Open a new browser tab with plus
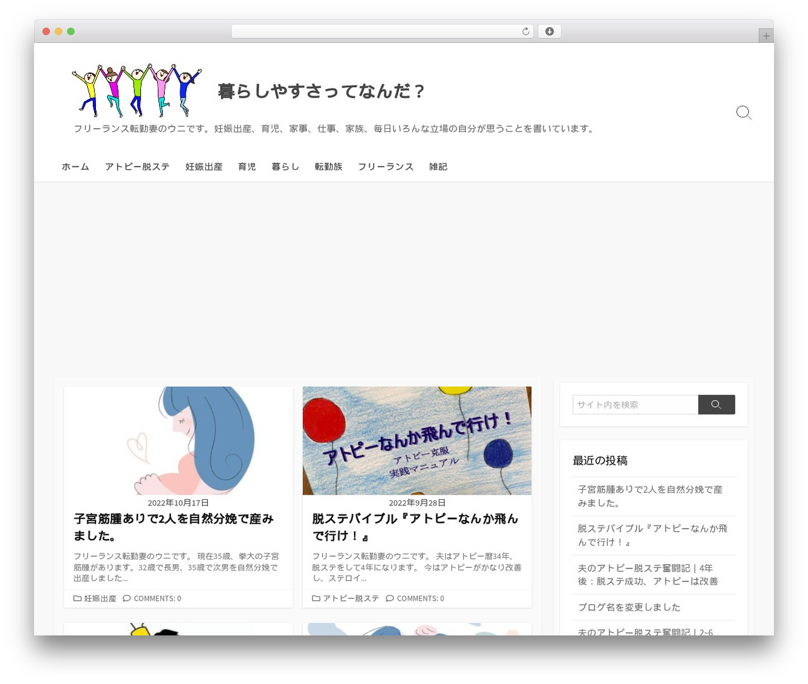The height and width of the screenshot is (684, 808). click(x=766, y=36)
